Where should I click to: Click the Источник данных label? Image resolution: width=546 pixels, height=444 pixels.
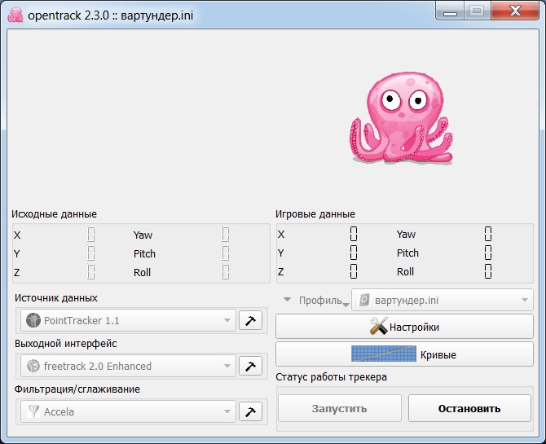(56, 298)
